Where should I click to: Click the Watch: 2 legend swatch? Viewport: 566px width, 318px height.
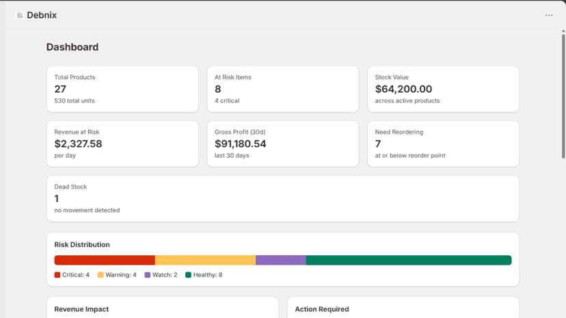tap(147, 275)
